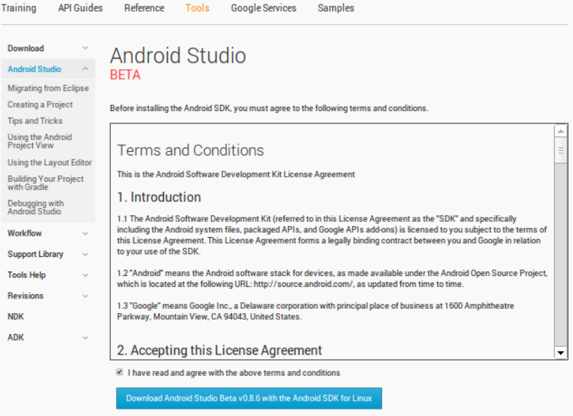
Task: Click the 'Android Studio' page title
Action: (x=179, y=55)
